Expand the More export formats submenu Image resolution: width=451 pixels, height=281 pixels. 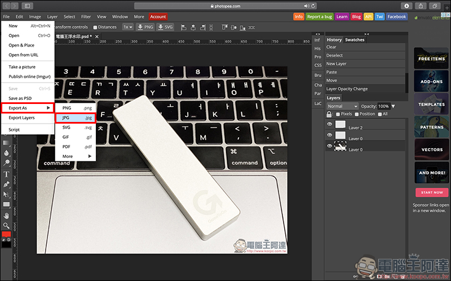[x=76, y=156]
